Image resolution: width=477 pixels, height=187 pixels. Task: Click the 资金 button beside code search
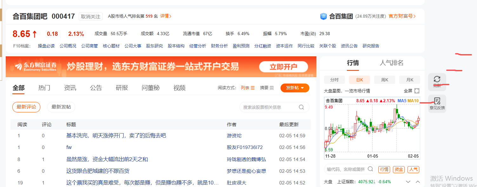(x=399, y=169)
